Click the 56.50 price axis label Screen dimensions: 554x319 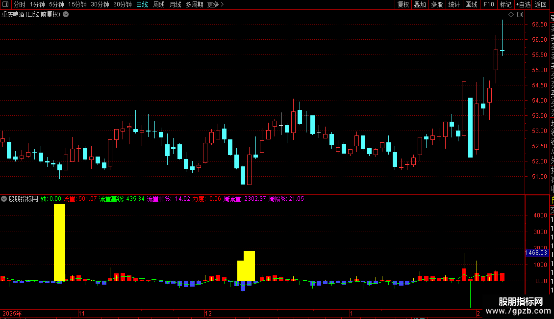pyautogui.click(x=539, y=25)
